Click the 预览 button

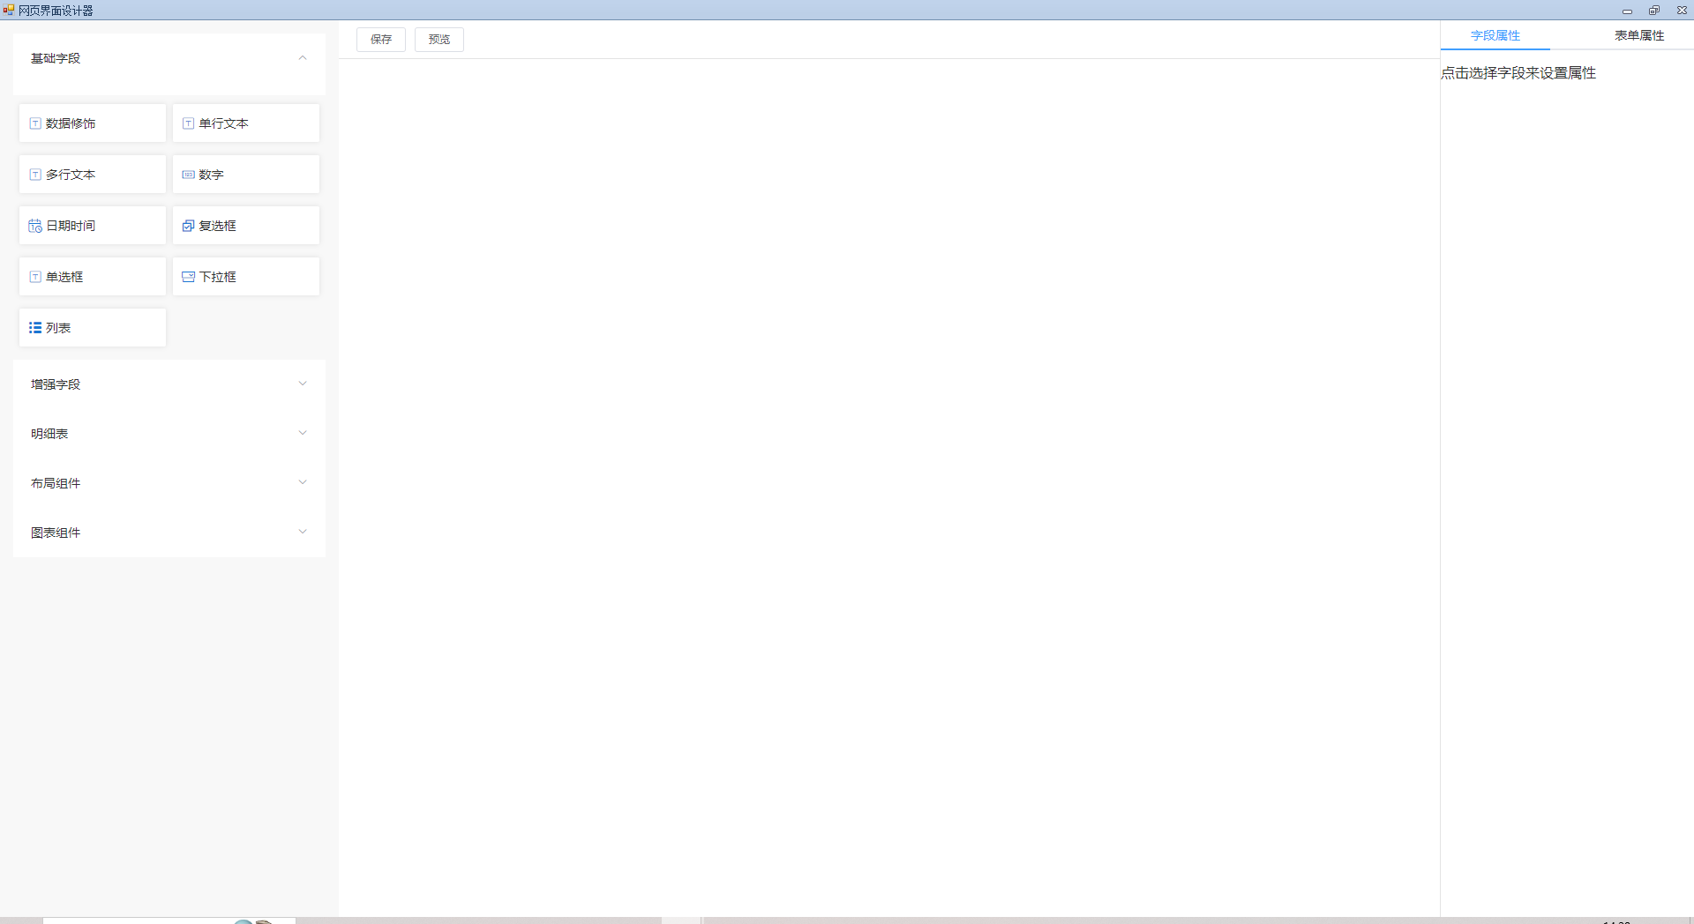[x=439, y=40]
